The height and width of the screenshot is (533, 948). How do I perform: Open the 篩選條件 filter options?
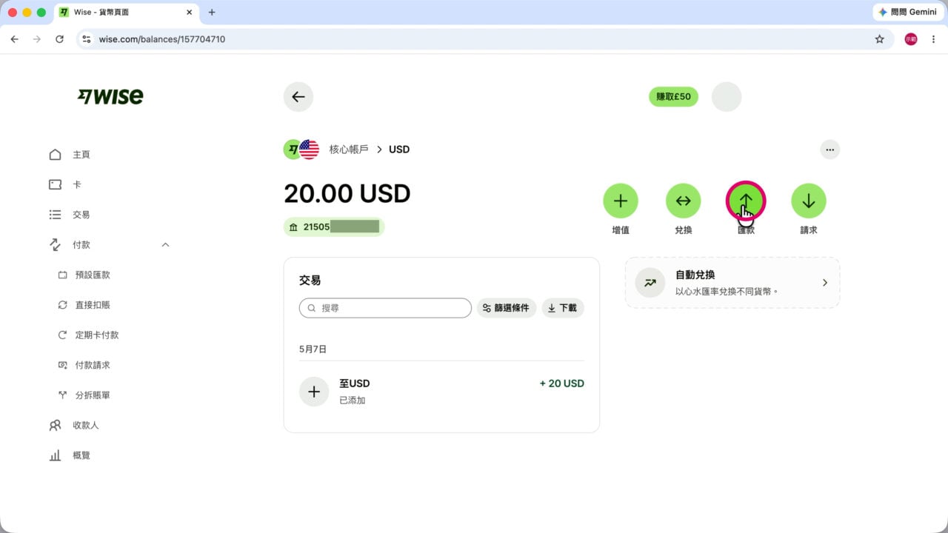coord(507,308)
